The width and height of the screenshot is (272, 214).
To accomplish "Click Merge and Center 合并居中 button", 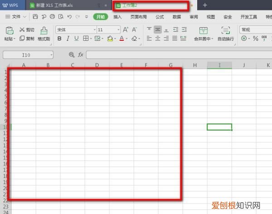I will 203,34.
